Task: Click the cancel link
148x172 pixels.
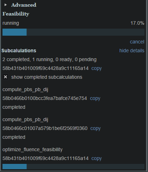Action: click(137, 42)
